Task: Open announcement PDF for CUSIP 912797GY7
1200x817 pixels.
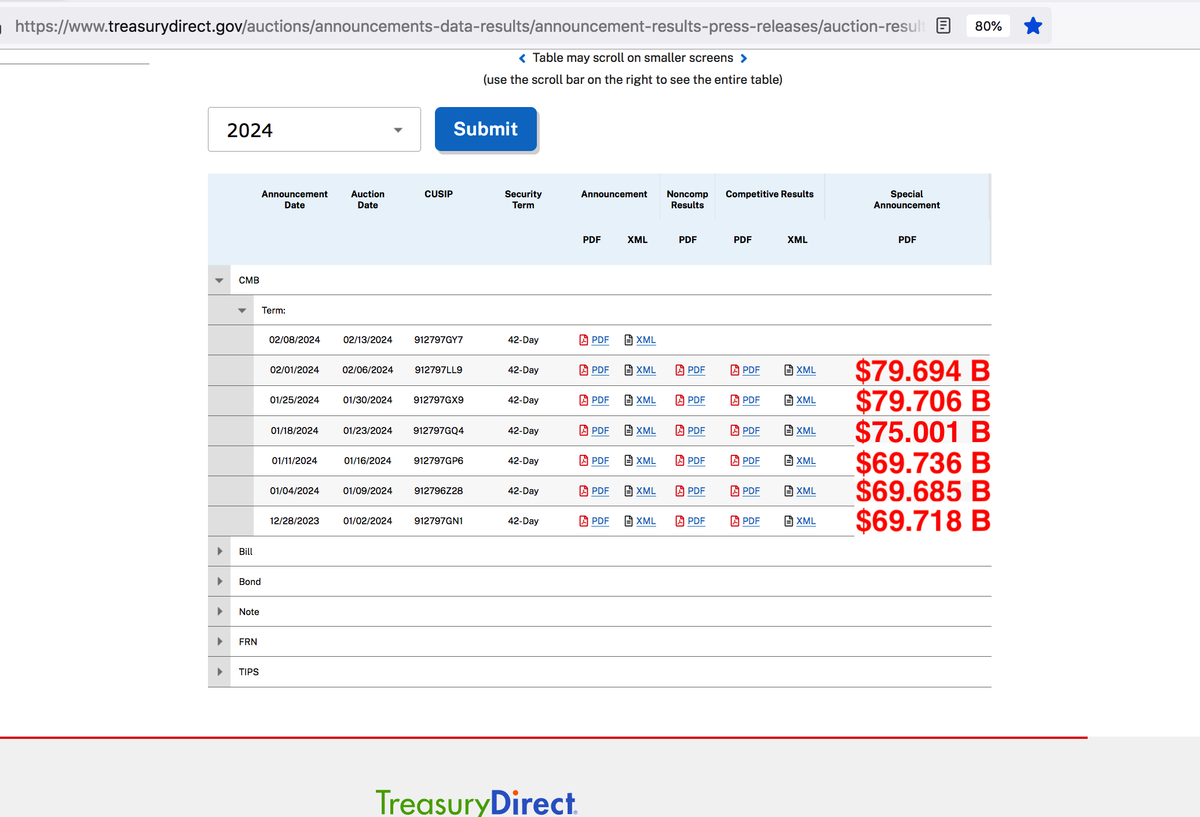Action: click(599, 340)
